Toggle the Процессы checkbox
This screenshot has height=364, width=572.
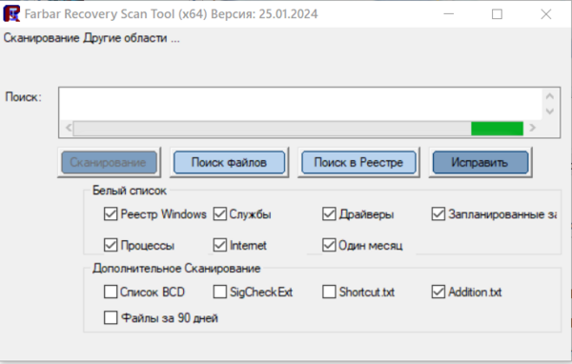pos(111,245)
